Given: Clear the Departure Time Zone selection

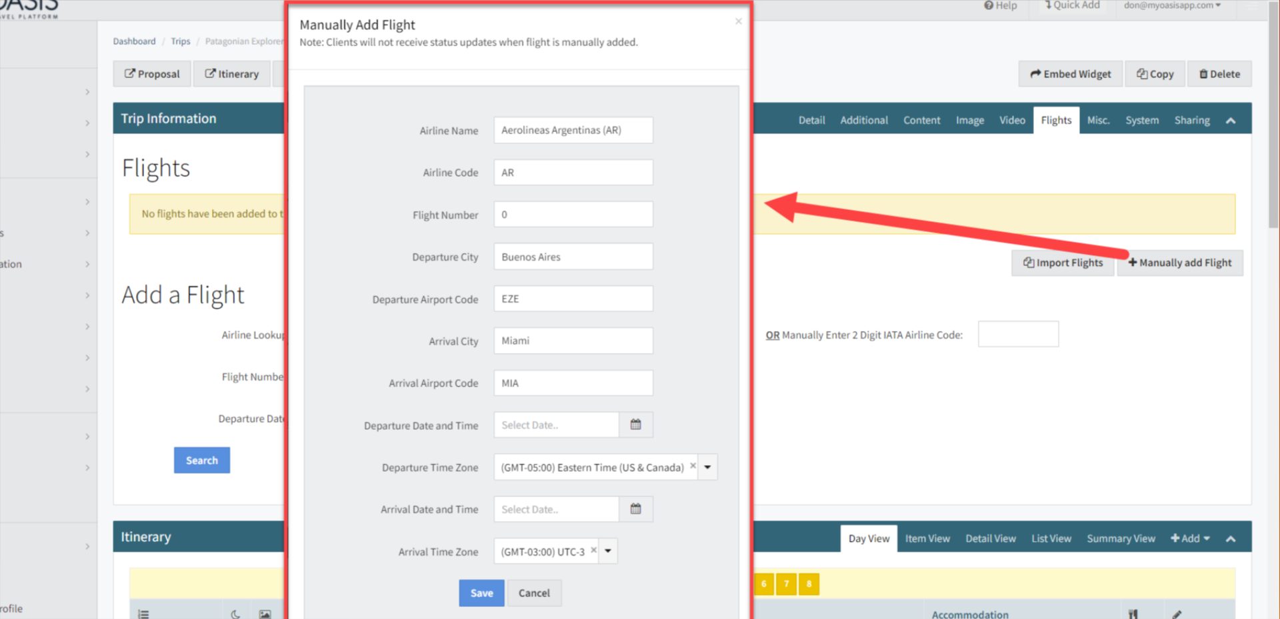Looking at the screenshot, I should pos(693,466).
